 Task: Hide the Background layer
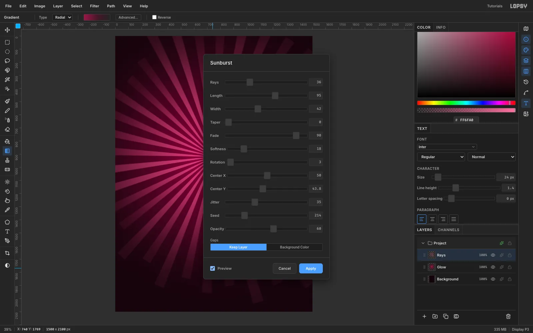coord(493,279)
